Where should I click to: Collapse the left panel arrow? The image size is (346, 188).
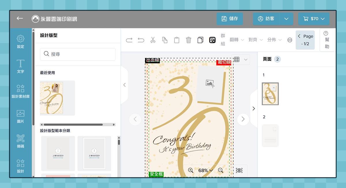tap(125, 85)
